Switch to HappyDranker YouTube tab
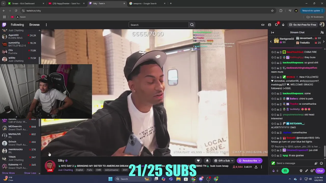The image size is (326, 183). [x=66, y=4]
